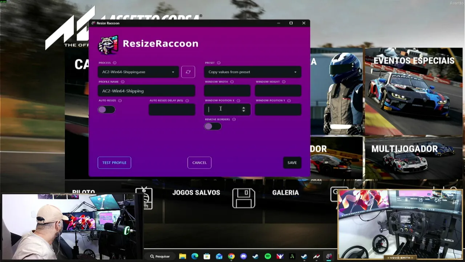
Task: Show info icon beside Auto Resize label
Action: (x=120, y=101)
